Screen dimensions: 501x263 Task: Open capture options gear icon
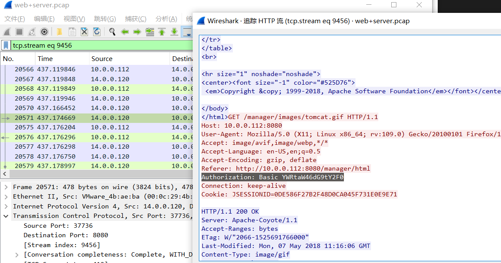point(44,32)
